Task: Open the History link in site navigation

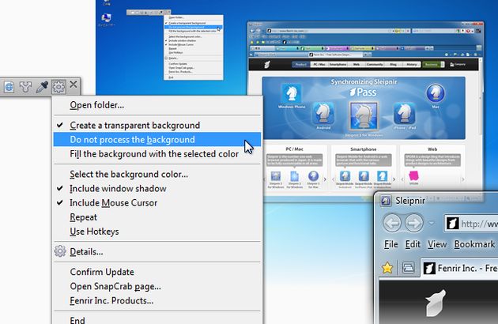Action: click(412, 65)
